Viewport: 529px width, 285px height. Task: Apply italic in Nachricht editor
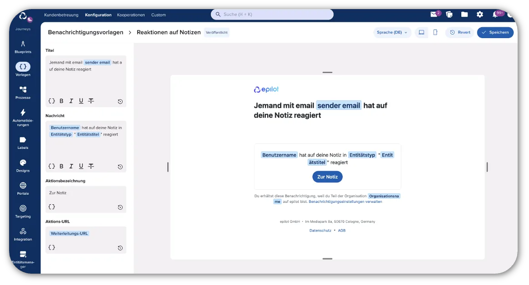click(71, 166)
